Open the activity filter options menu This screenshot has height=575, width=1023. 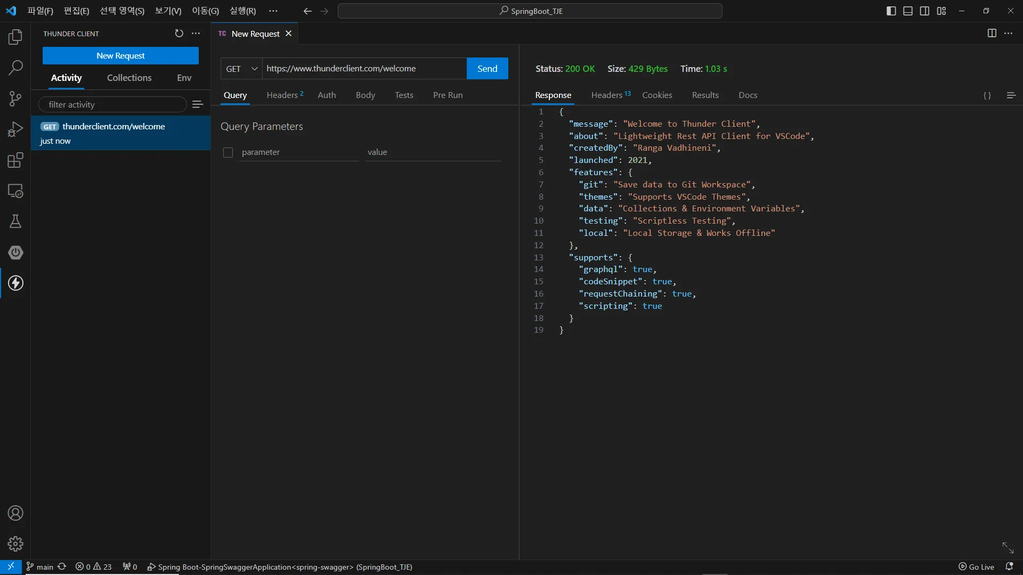point(198,104)
